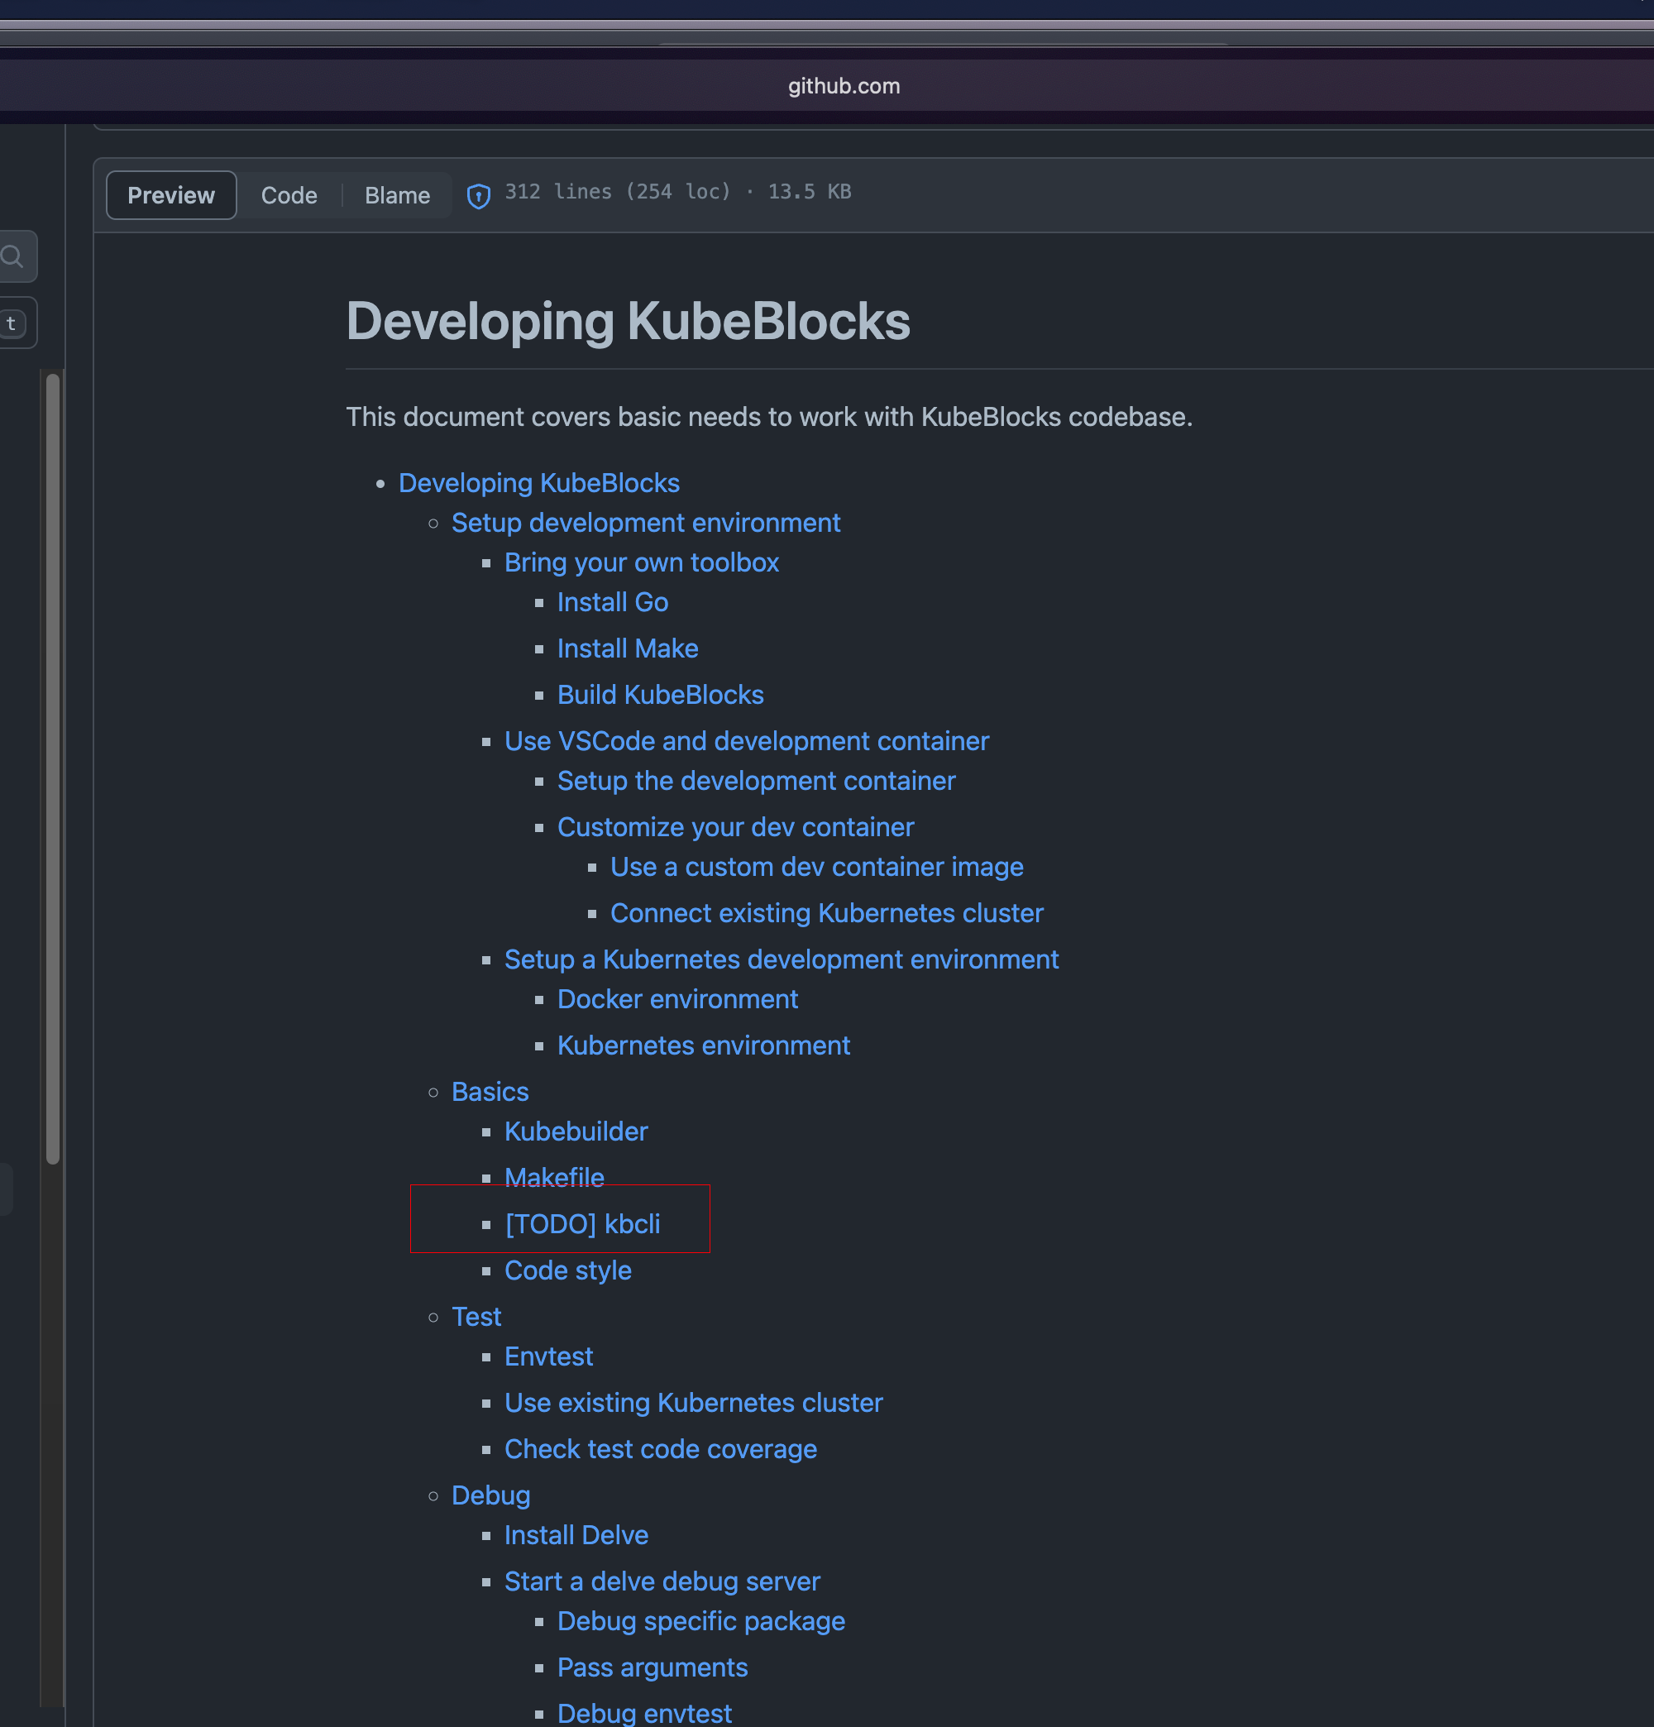Open 'Check test code coverage' link
The height and width of the screenshot is (1727, 1654).
coord(660,1448)
